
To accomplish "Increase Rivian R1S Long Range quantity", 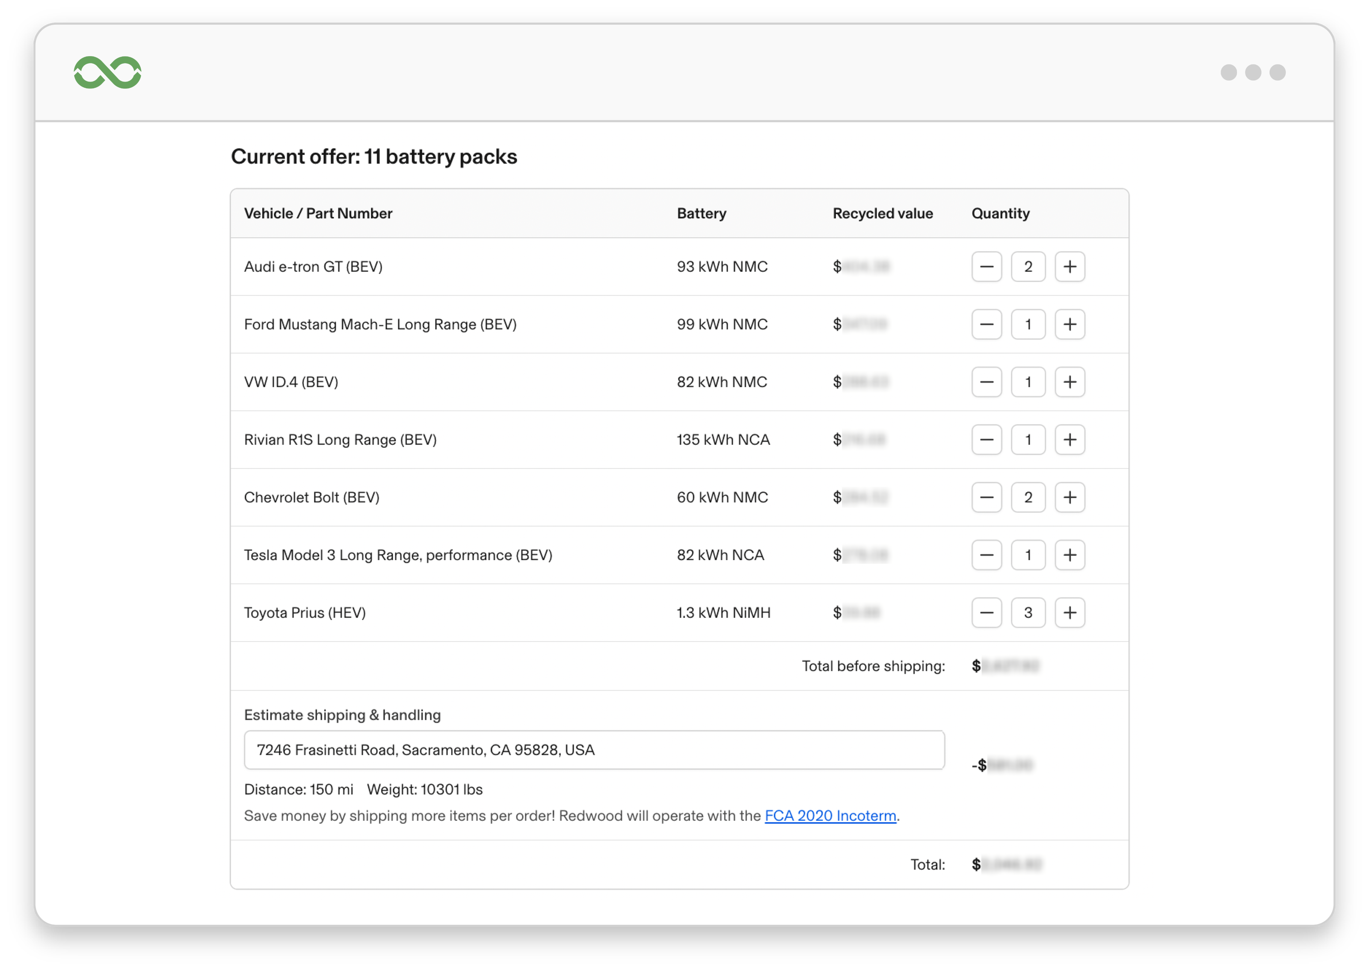I will [x=1070, y=439].
